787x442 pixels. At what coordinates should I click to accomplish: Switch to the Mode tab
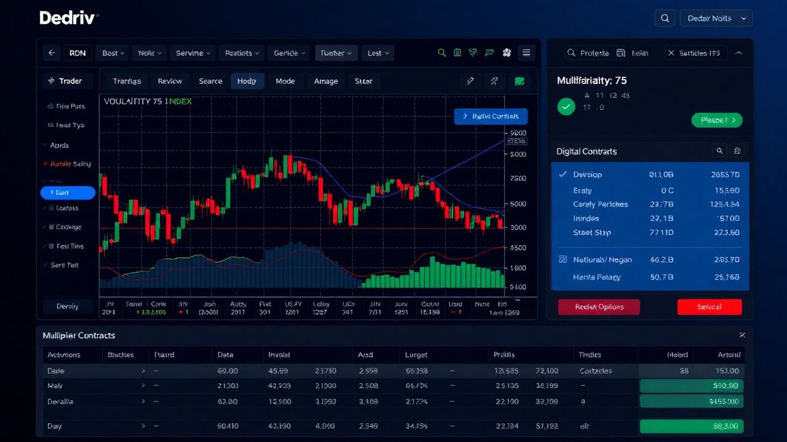pyautogui.click(x=285, y=81)
